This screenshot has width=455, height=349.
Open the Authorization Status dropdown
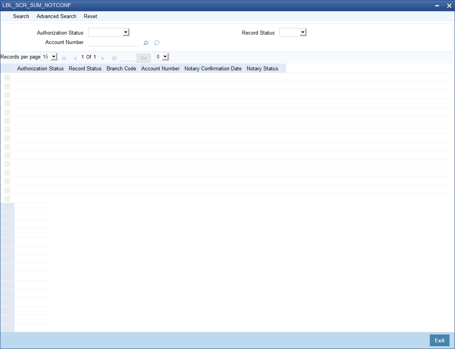click(x=109, y=32)
